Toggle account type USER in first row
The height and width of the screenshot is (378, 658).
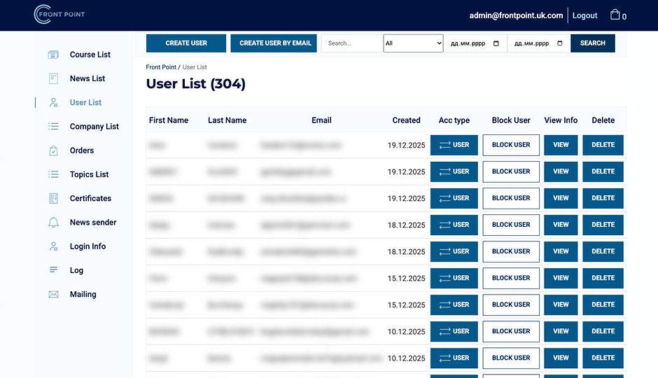[x=454, y=145]
